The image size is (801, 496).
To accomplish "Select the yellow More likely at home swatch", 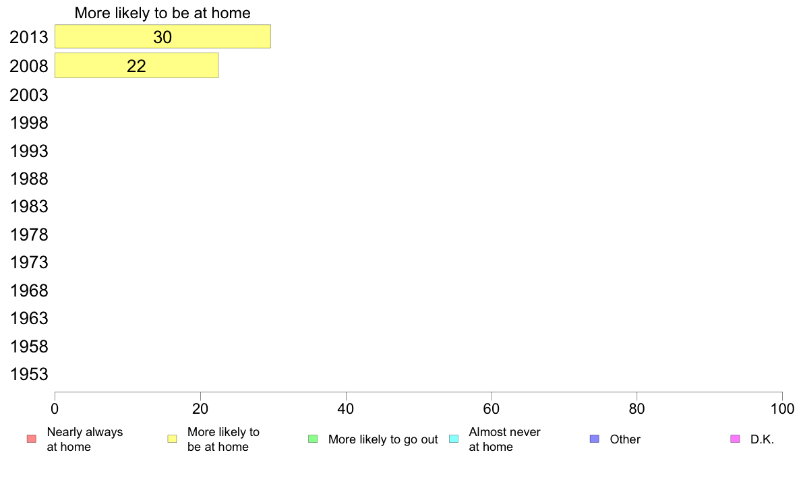I will point(172,439).
